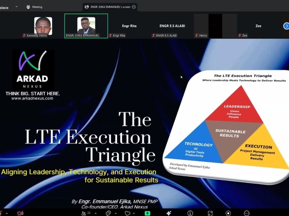Open the AI Companion sparkle icon
Screen dimensions: 289x216
[x=169, y=213]
